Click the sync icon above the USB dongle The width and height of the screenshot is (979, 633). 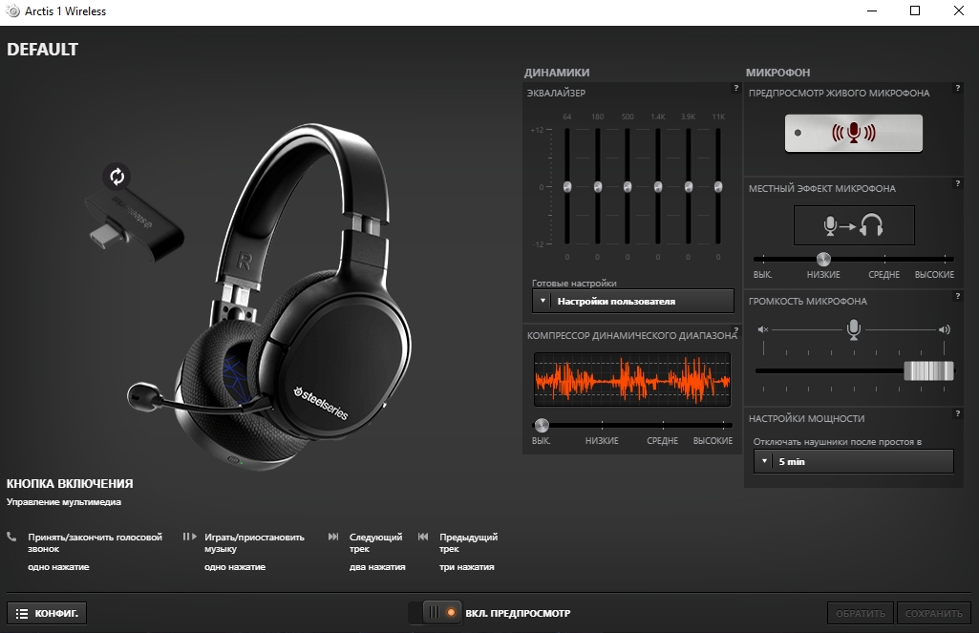pyautogui.click(x=117, y=177)
